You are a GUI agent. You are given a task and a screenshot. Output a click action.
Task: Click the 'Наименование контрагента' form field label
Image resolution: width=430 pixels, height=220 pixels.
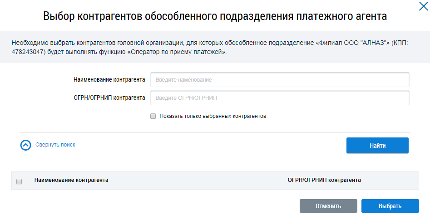click(x=109, y=80)
